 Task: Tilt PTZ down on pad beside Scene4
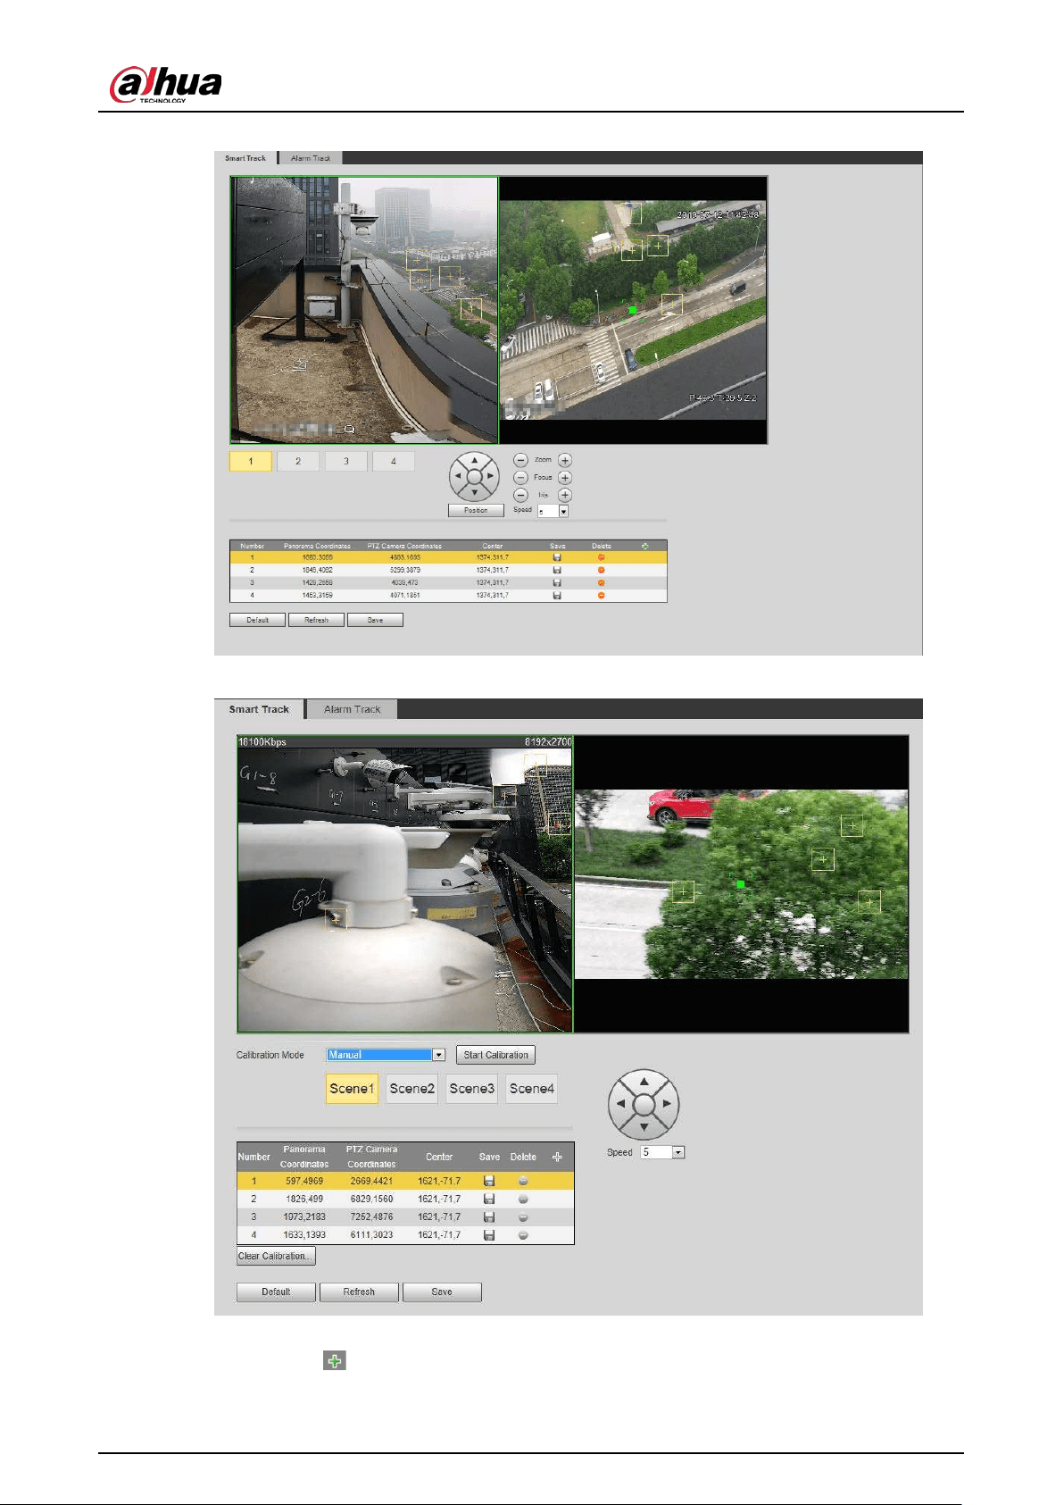point(644,1127)
